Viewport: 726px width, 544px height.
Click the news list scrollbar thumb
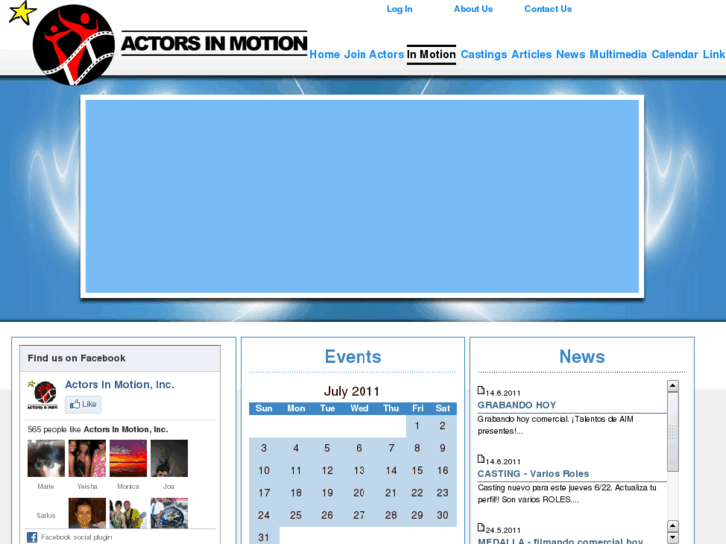(673, 432)
